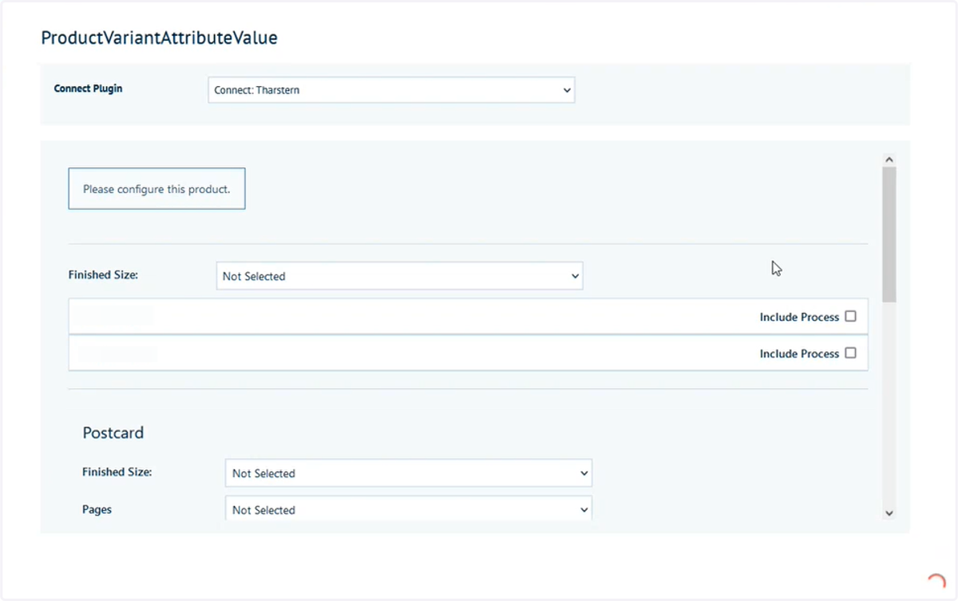Click the Postcard section heading

click(x=113, y=433)
